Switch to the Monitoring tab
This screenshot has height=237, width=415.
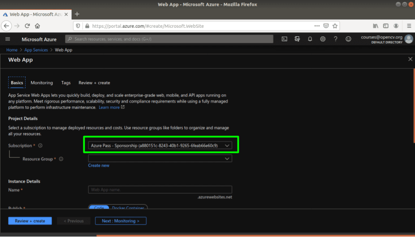pos(42,83)
